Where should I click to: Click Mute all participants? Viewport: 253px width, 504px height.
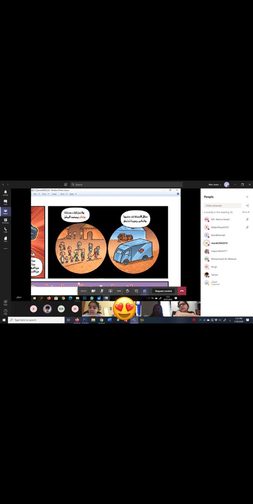click(246, 212)
